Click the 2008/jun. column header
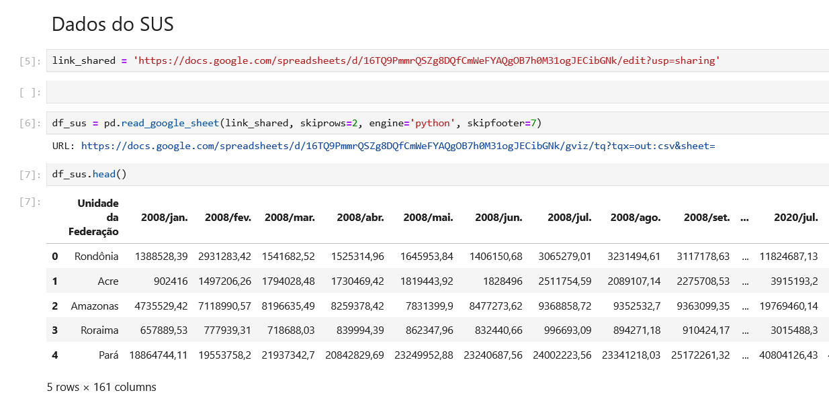829x403 pixels. coord(498,218)
